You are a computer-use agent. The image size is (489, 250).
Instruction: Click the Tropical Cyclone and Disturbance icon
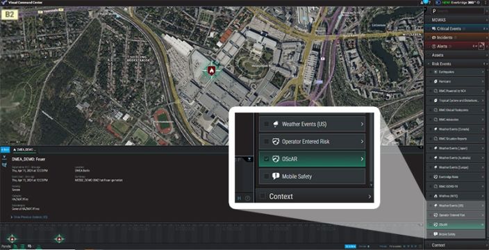(x=436, y=101)
